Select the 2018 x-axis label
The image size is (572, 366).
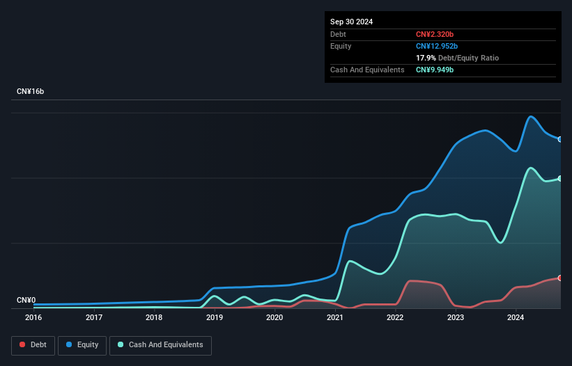coord(154,317)
